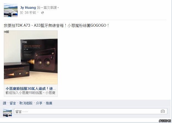
Task: Click the small avatar beside comment box
Action: point(7,113)
